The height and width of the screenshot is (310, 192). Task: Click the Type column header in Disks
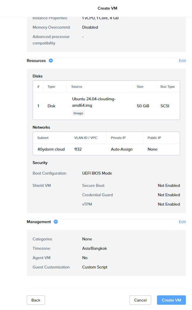click(51, 87)
